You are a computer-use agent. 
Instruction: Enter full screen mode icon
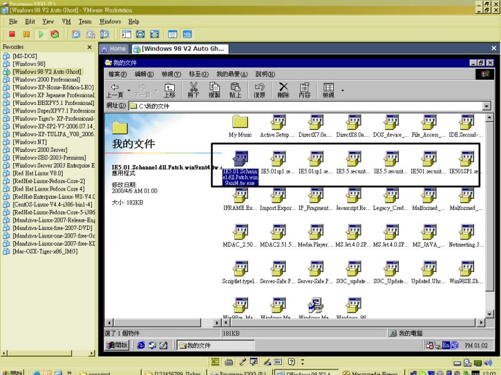point(155,34)
